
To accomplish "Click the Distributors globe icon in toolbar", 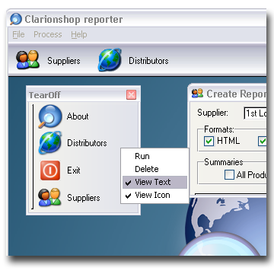I will [x=110, y=60].
